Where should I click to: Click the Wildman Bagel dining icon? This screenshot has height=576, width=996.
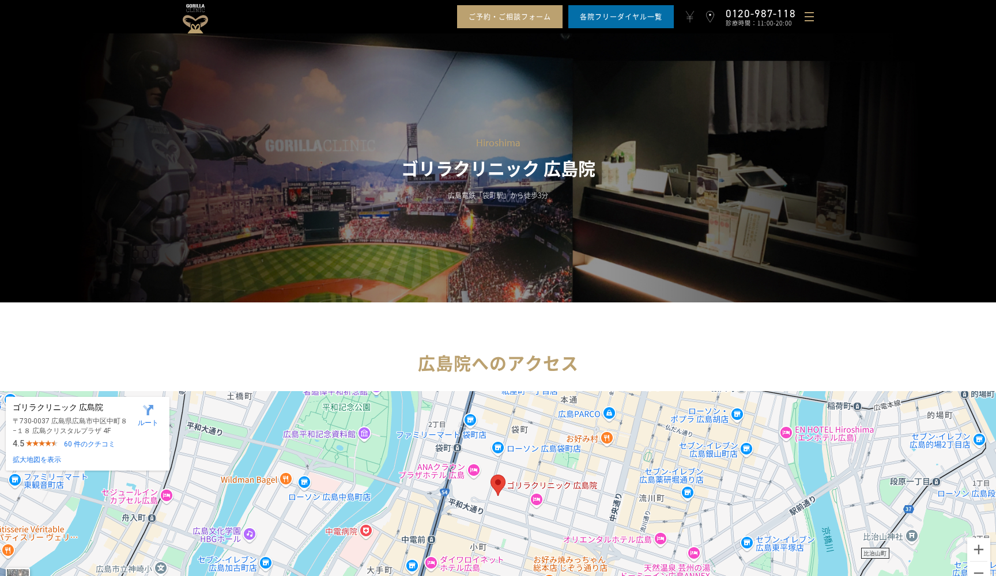point(286,479)
